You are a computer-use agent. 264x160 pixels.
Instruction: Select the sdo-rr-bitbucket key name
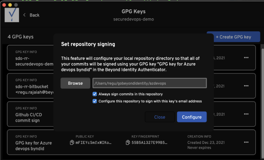[x=35, y=89]
